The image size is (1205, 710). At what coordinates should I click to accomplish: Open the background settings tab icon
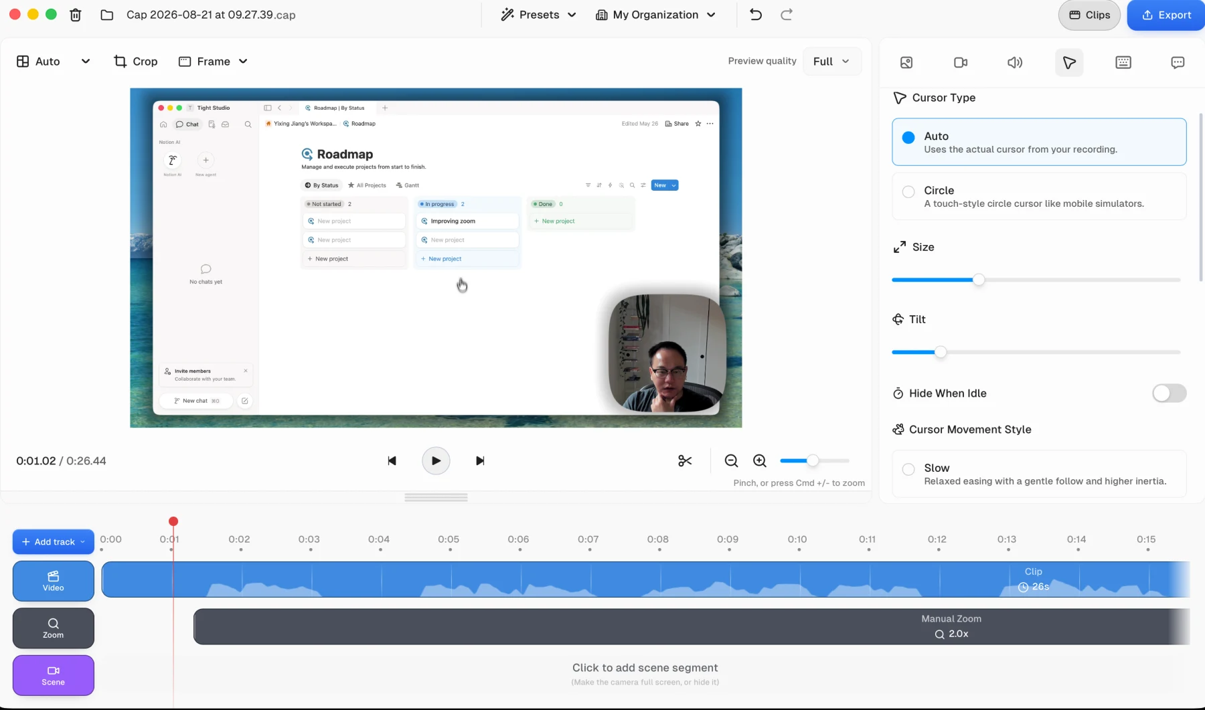coord(906,62)
